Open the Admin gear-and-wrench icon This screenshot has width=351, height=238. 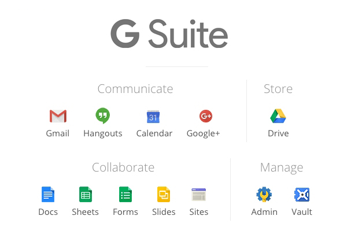[264, 195]
